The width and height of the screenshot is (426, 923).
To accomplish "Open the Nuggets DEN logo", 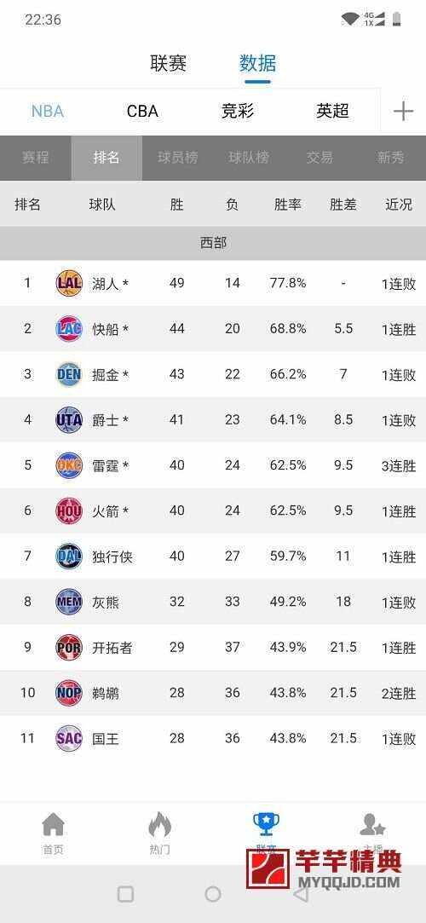I will point(69,374).
